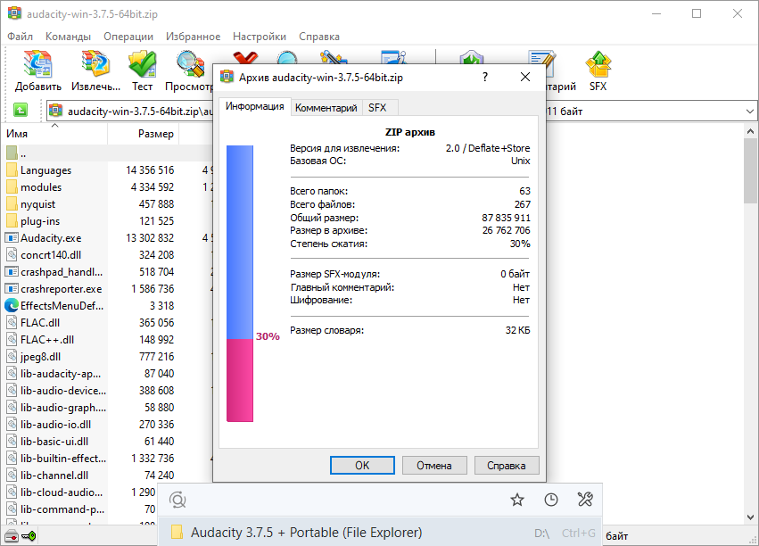759x546 pixels.
Task: Click the Справка button in the dialog
Action: [x=507, y=465]
